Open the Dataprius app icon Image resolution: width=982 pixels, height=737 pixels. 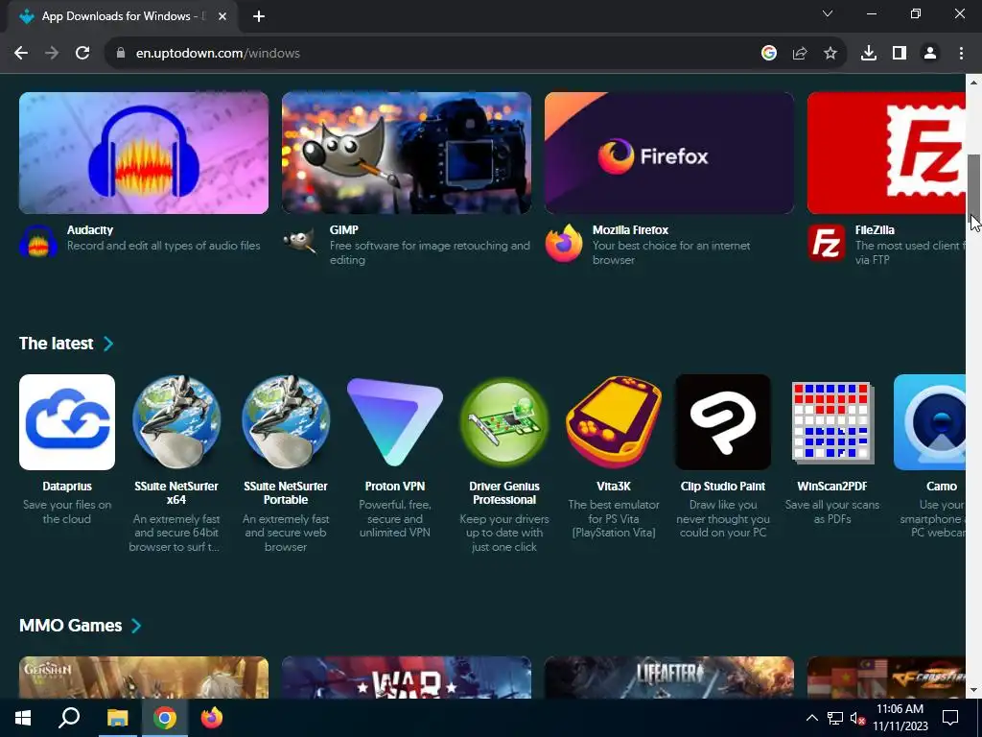pyautogui.click(x=67, y=422)
